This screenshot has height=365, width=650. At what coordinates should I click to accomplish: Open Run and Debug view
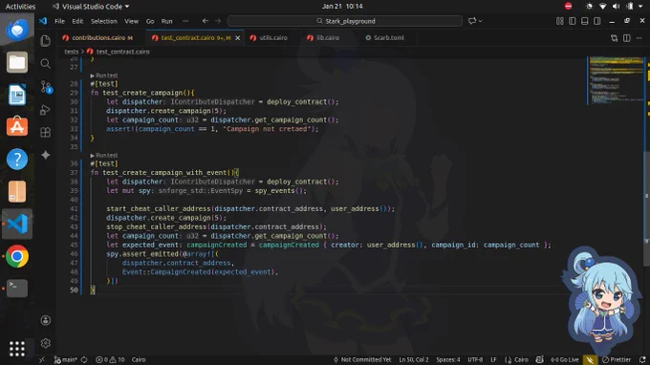pos(46,110)
